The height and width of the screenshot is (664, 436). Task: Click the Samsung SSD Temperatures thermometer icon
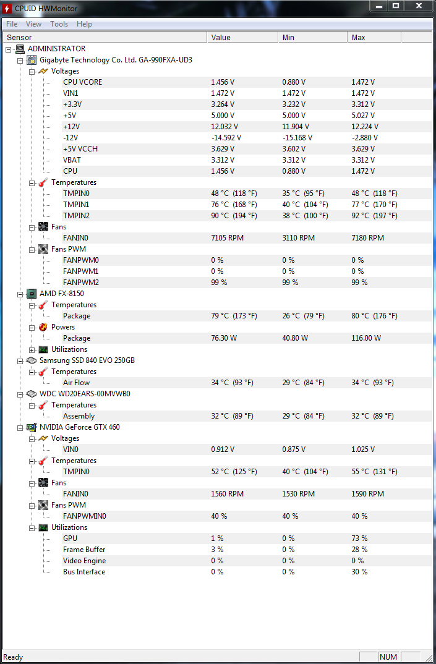43,372
